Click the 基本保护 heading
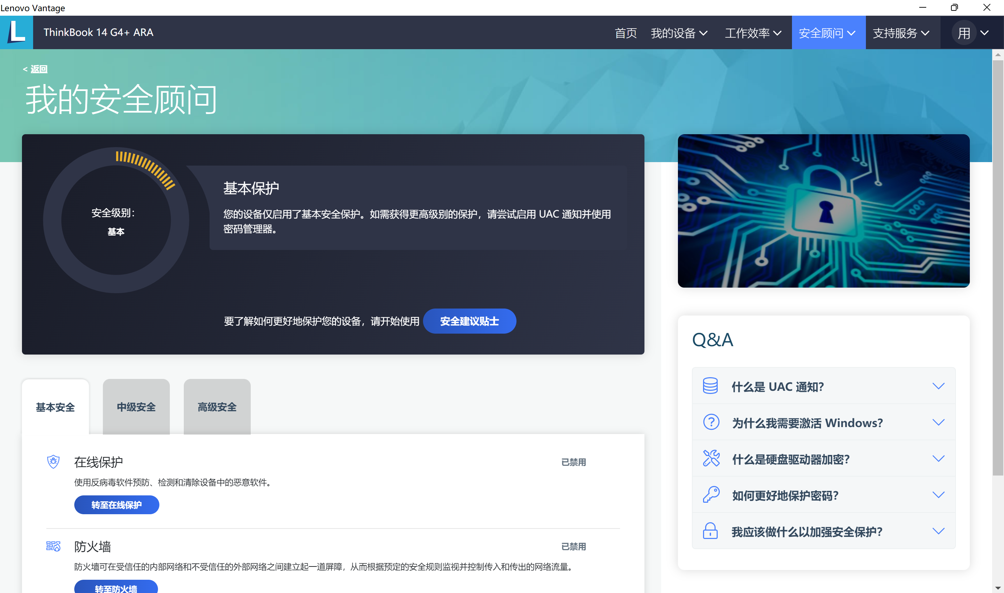The height and width of the screenshot is (593, 1004). [251, 188]
